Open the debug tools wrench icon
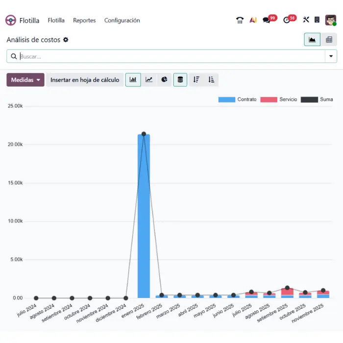Viewport: 343px width, 343px height. [x=306, y=20]
